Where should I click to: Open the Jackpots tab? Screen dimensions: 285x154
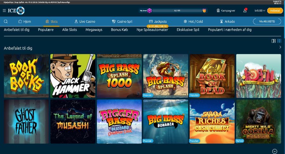pyautogui.click(x=158, y=22)
